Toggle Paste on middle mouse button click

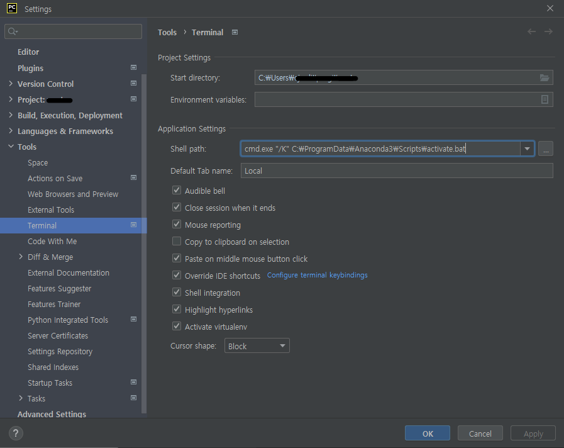(177, 258)
